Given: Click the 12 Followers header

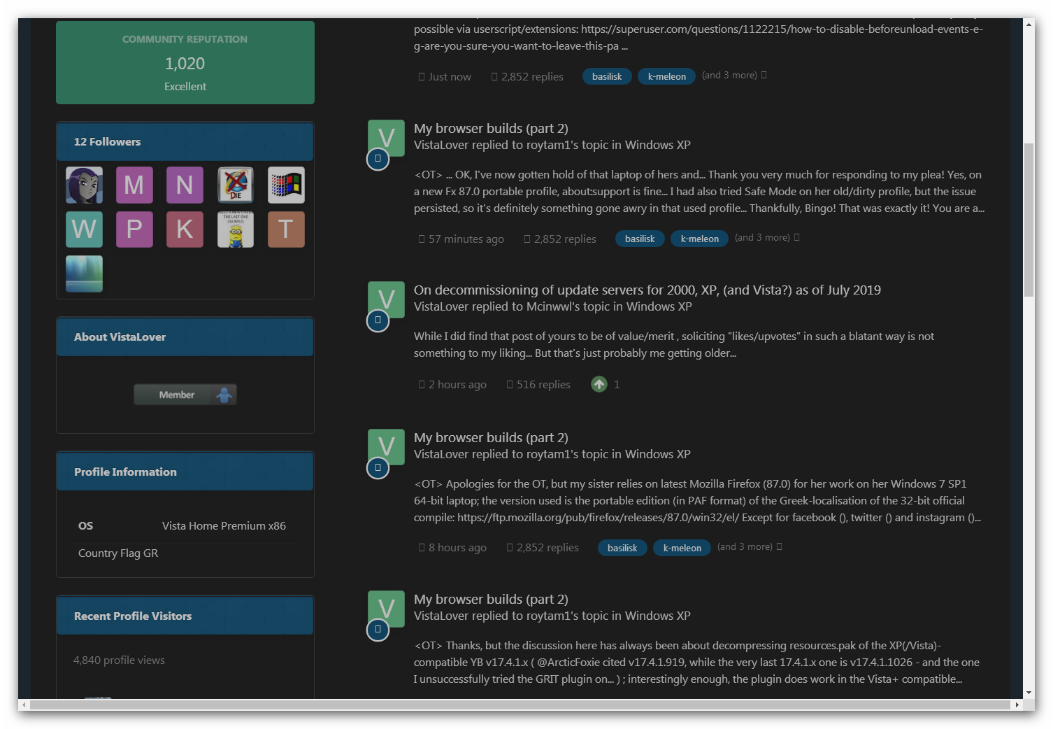Looking at the screenshot, I should 107,141.
